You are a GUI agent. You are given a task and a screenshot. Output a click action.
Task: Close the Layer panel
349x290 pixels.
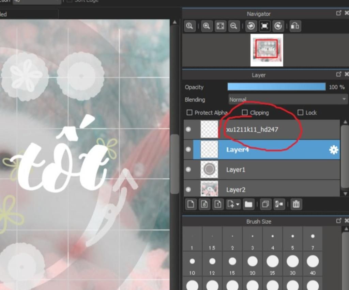[x=347, y=74]
